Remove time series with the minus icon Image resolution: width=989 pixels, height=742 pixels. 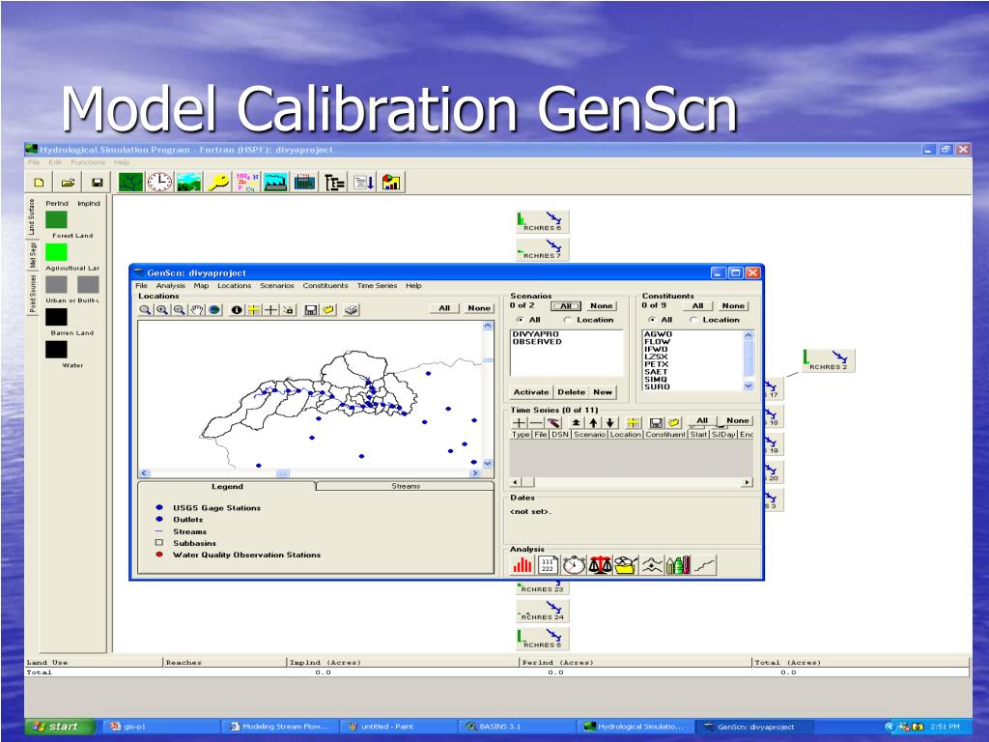[536, 423]
